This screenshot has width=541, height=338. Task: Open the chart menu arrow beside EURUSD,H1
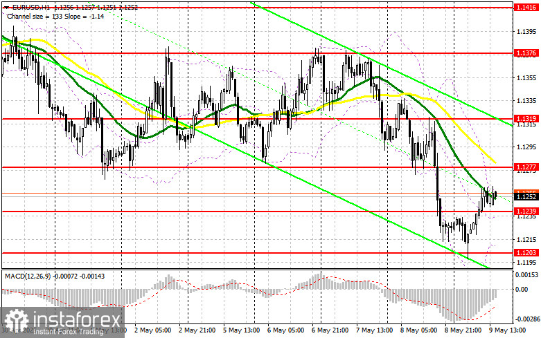click(8, 7)
